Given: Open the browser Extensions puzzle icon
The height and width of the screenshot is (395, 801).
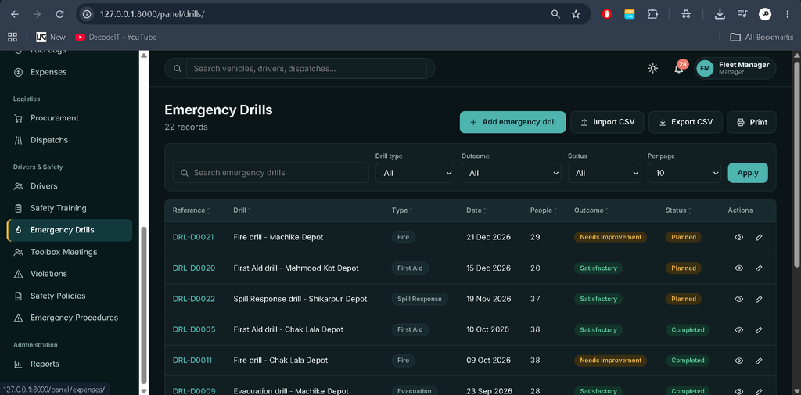Looking at the screenshot, I should click(x=652, y=14).
